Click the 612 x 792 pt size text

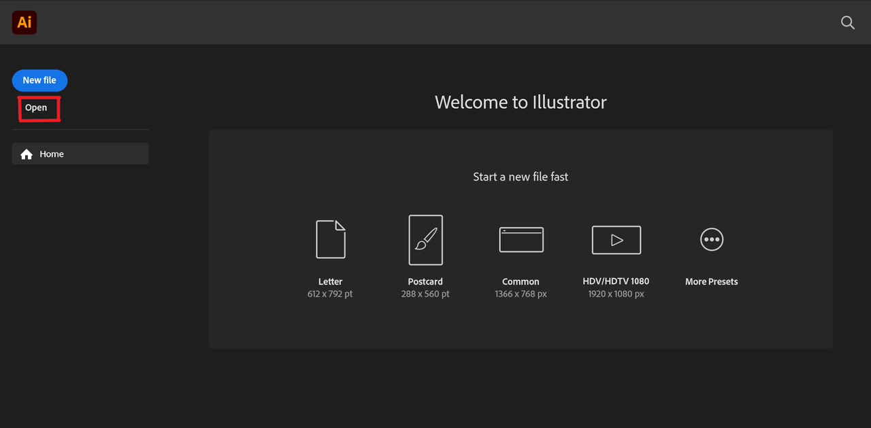(x=330, y=294)
